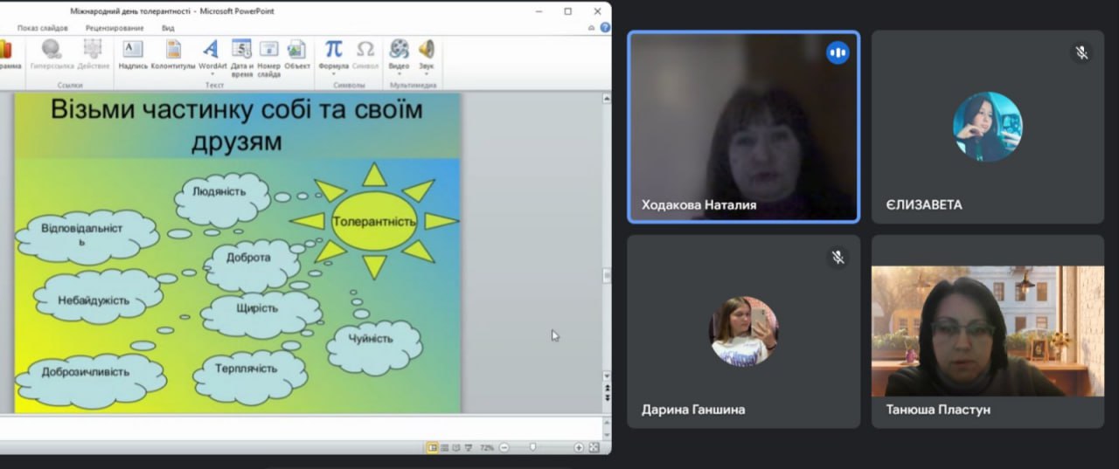Expand the Видео insert dropdown
1119x469 pixels.
point(399,73)
